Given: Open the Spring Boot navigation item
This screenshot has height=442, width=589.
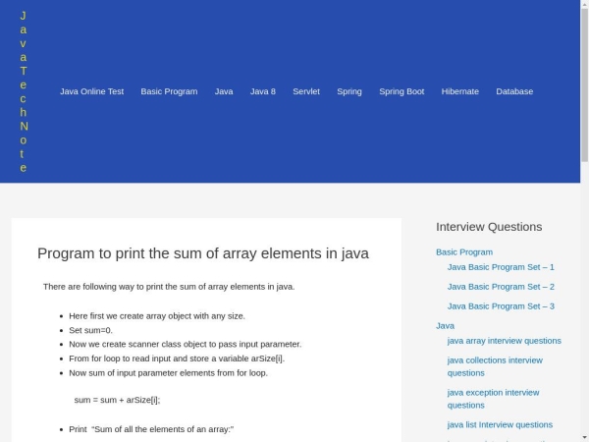Looking at the screenshot, I should coord(402,91).
